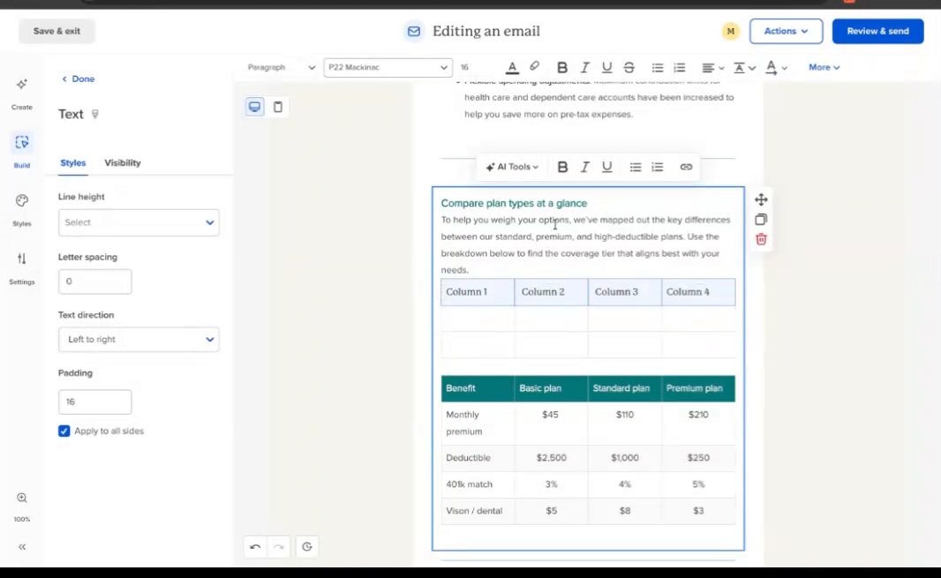Click the email envelope icon in header

(413, 31)
